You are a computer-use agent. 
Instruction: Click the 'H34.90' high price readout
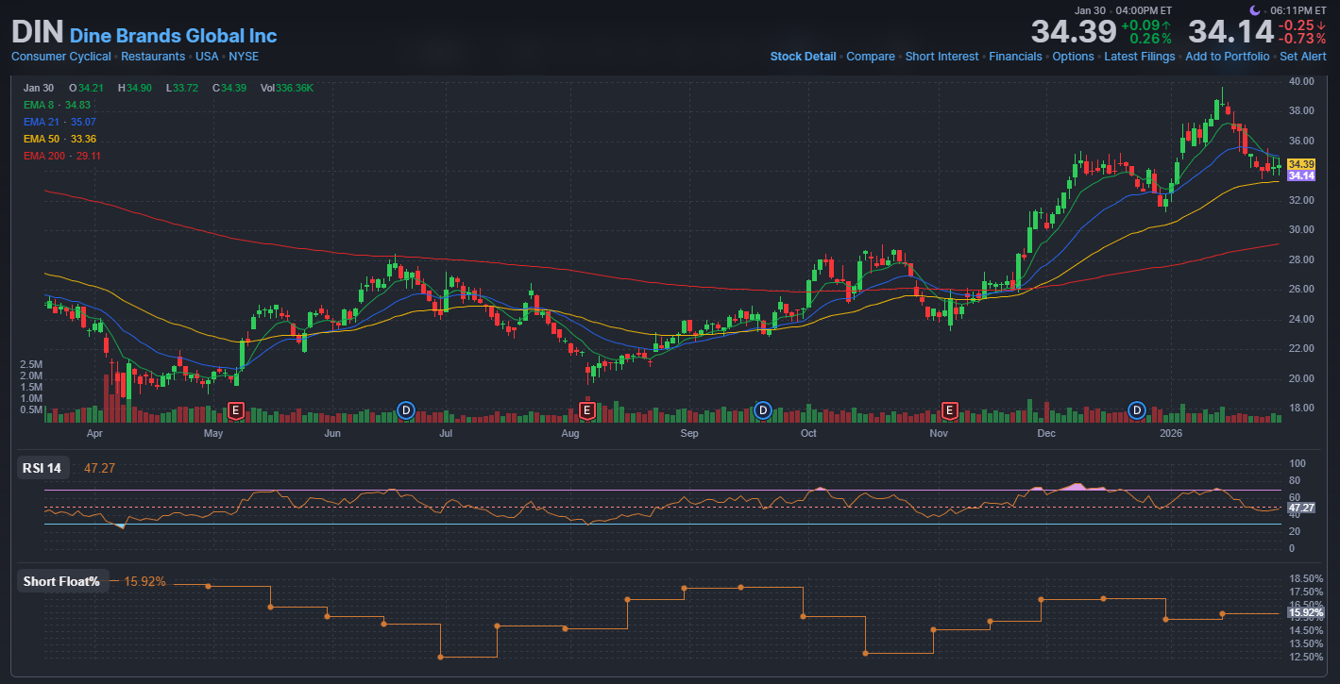(135, 88)
